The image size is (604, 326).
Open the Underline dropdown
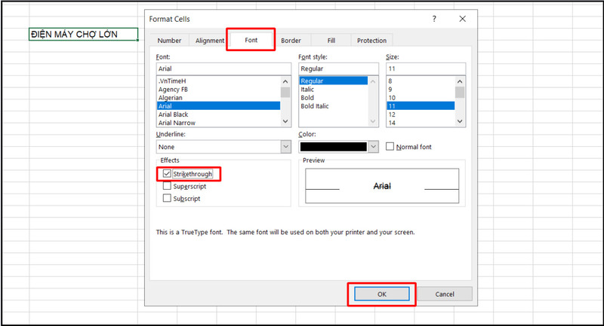[x=285, y=147]
